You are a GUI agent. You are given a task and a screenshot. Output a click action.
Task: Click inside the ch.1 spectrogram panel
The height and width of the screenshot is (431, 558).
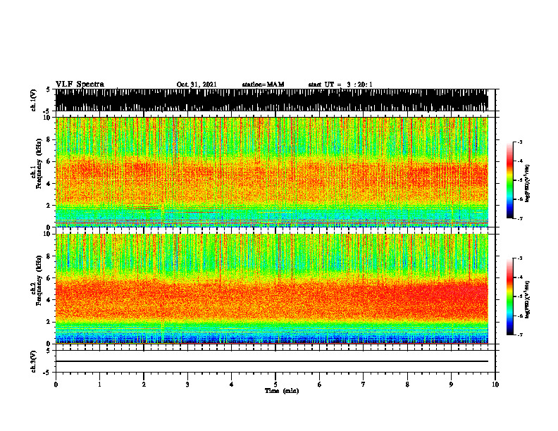coord(272,172)
